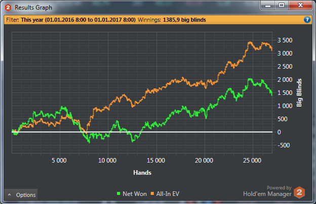Click the 'Hold'em Manager' branding text
316x204 pixels.
pyautogui.click(x=267, y=194)
